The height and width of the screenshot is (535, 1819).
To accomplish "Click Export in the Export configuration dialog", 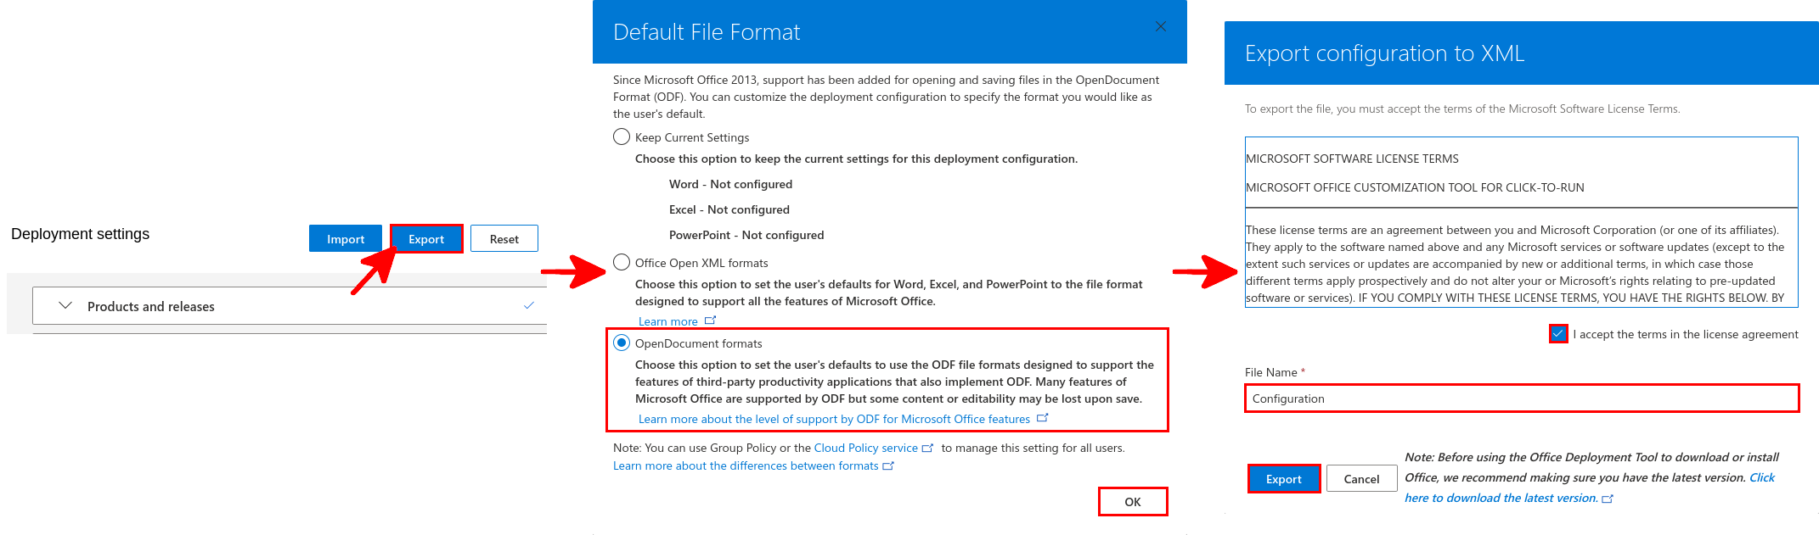I will click(x=1284, y=479).
